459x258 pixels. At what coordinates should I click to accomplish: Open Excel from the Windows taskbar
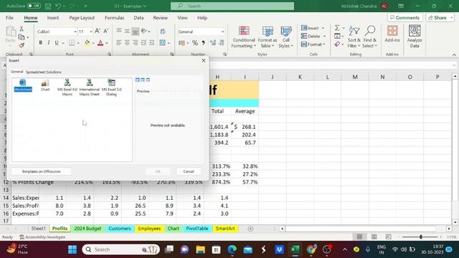tap(295, 249)
